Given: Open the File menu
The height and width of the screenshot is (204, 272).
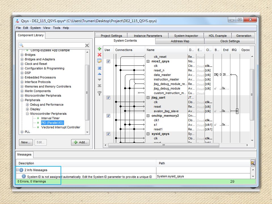Looking at the screenshot, I should 18,28.
